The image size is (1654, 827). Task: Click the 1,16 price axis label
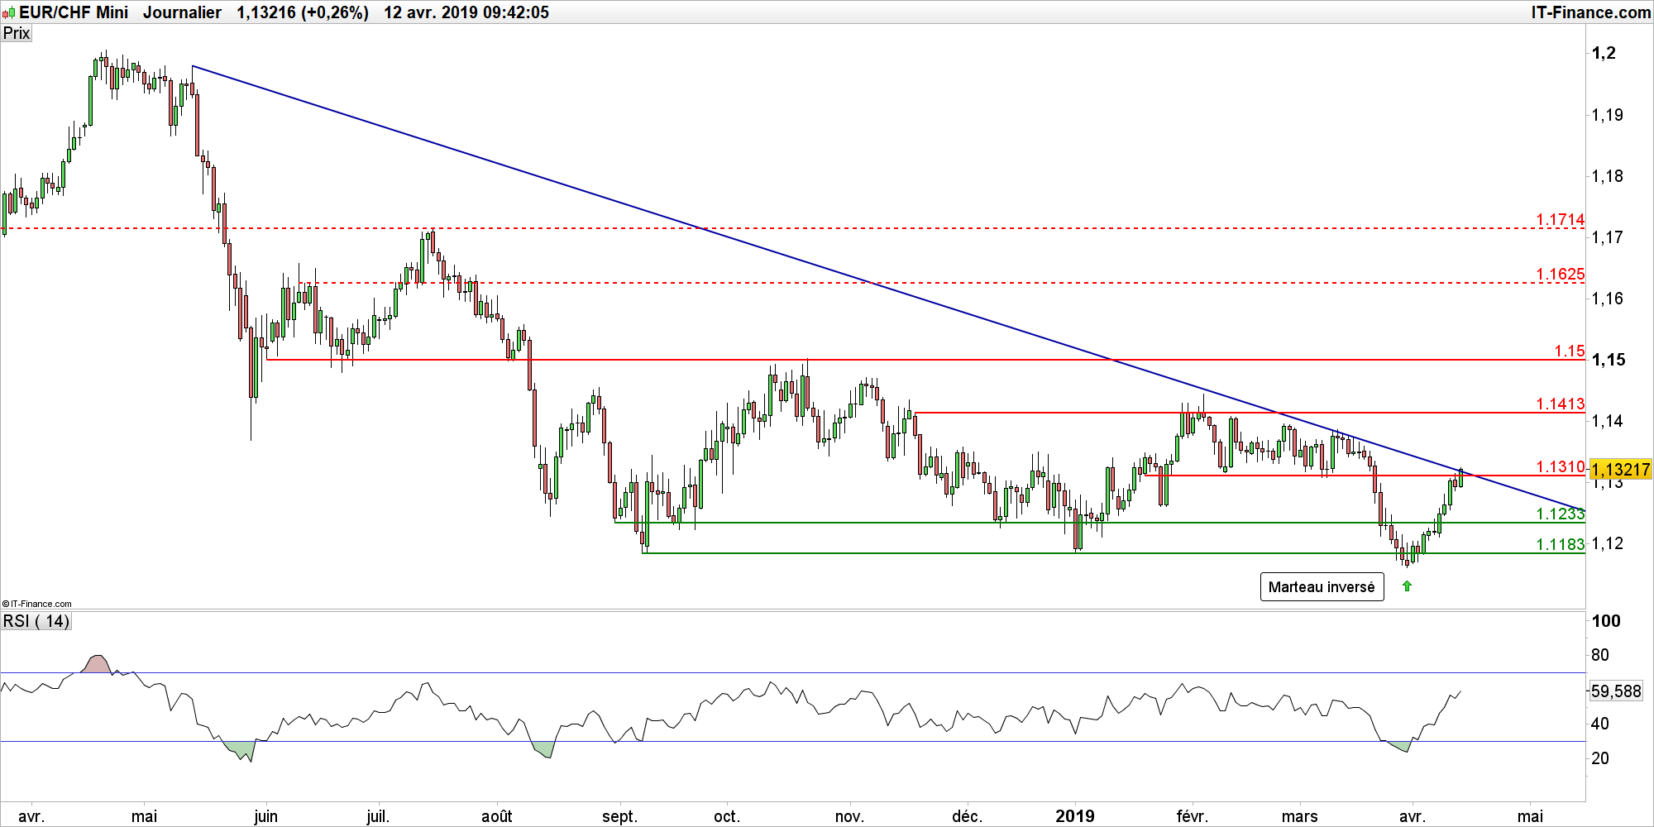1608,299
